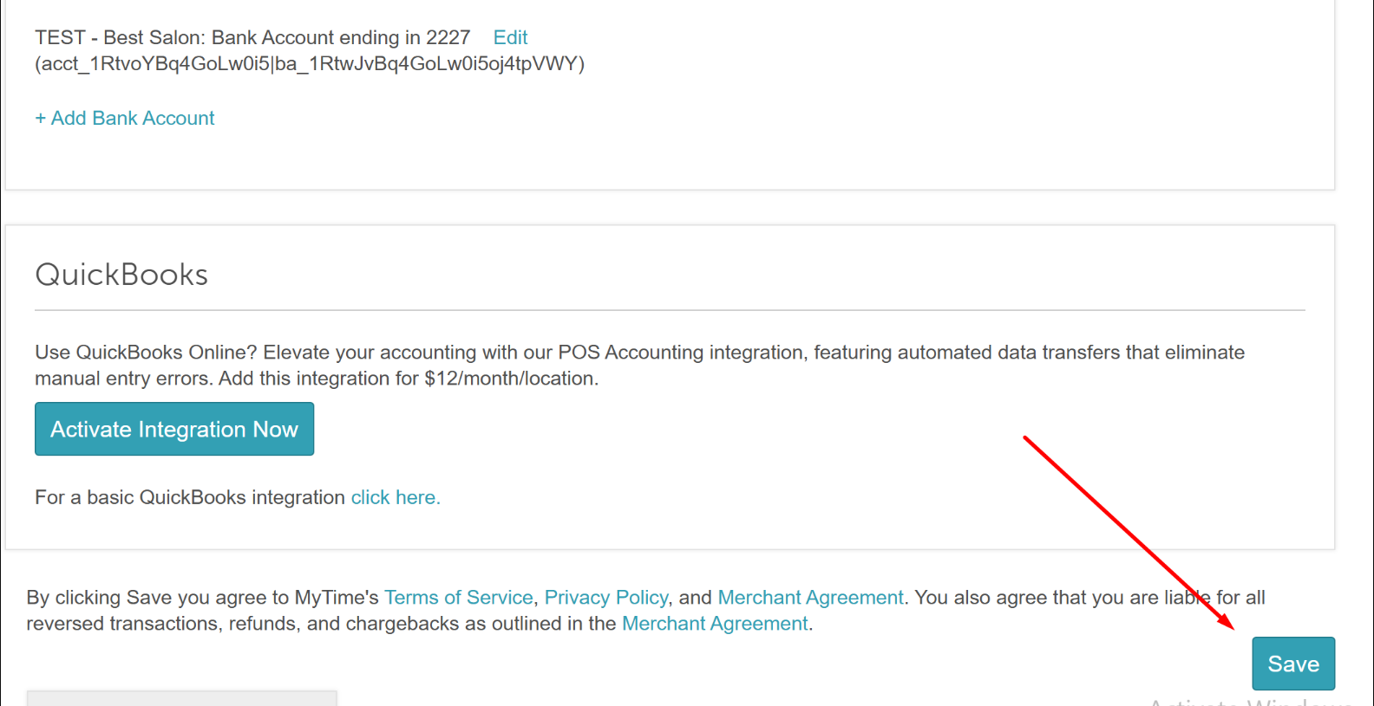Add a new bank account
Viewport: 1374px width, 706px height.
point(125,118)
